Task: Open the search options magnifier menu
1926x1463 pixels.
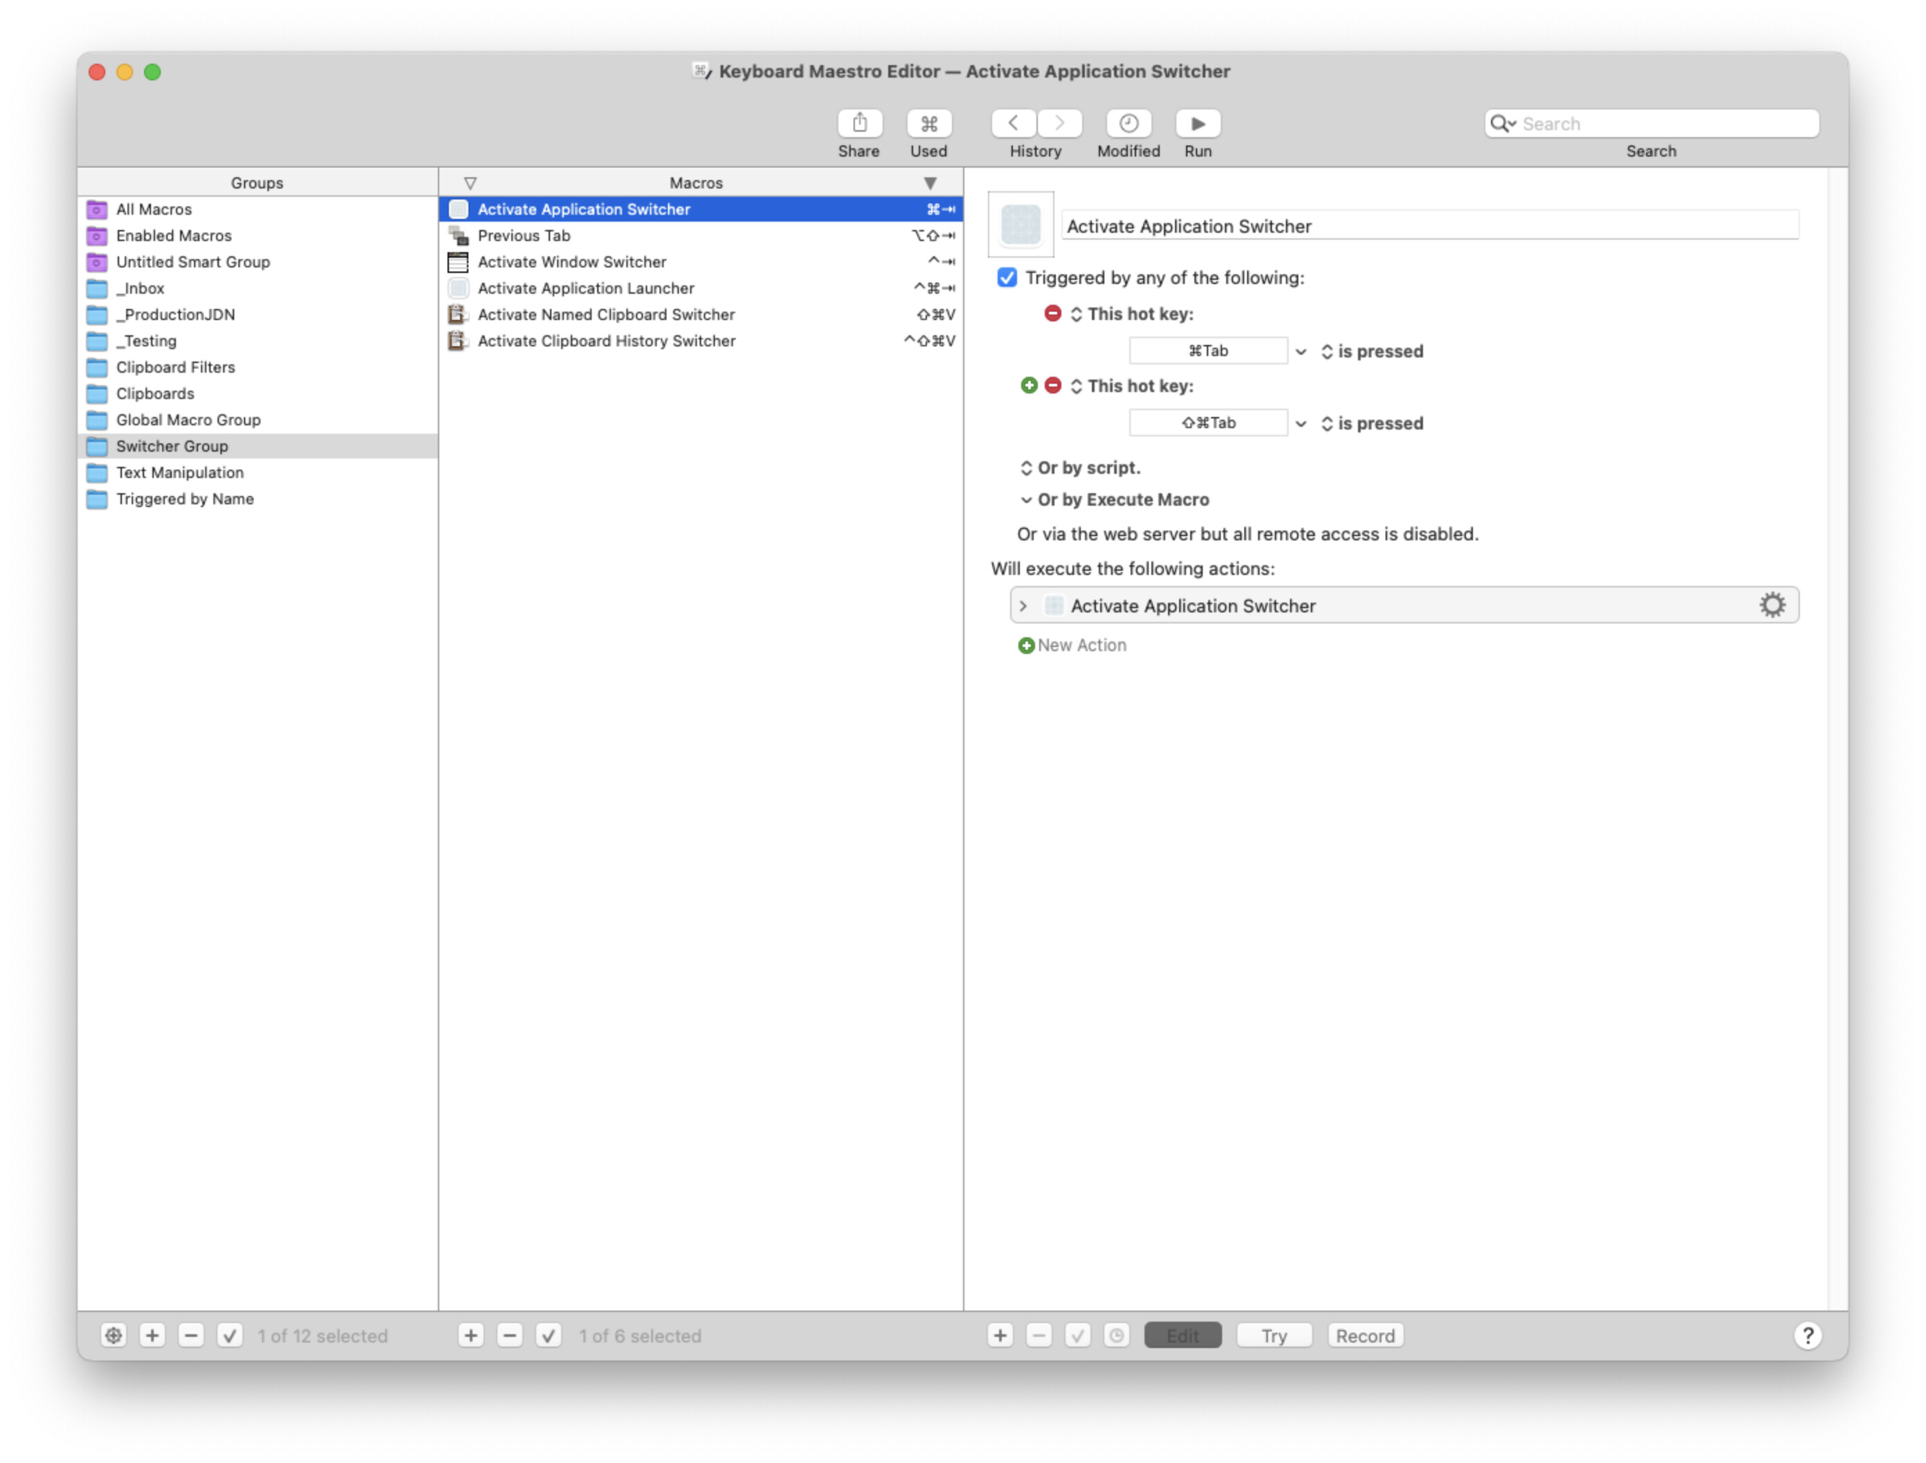Action: pos(1502,124)
